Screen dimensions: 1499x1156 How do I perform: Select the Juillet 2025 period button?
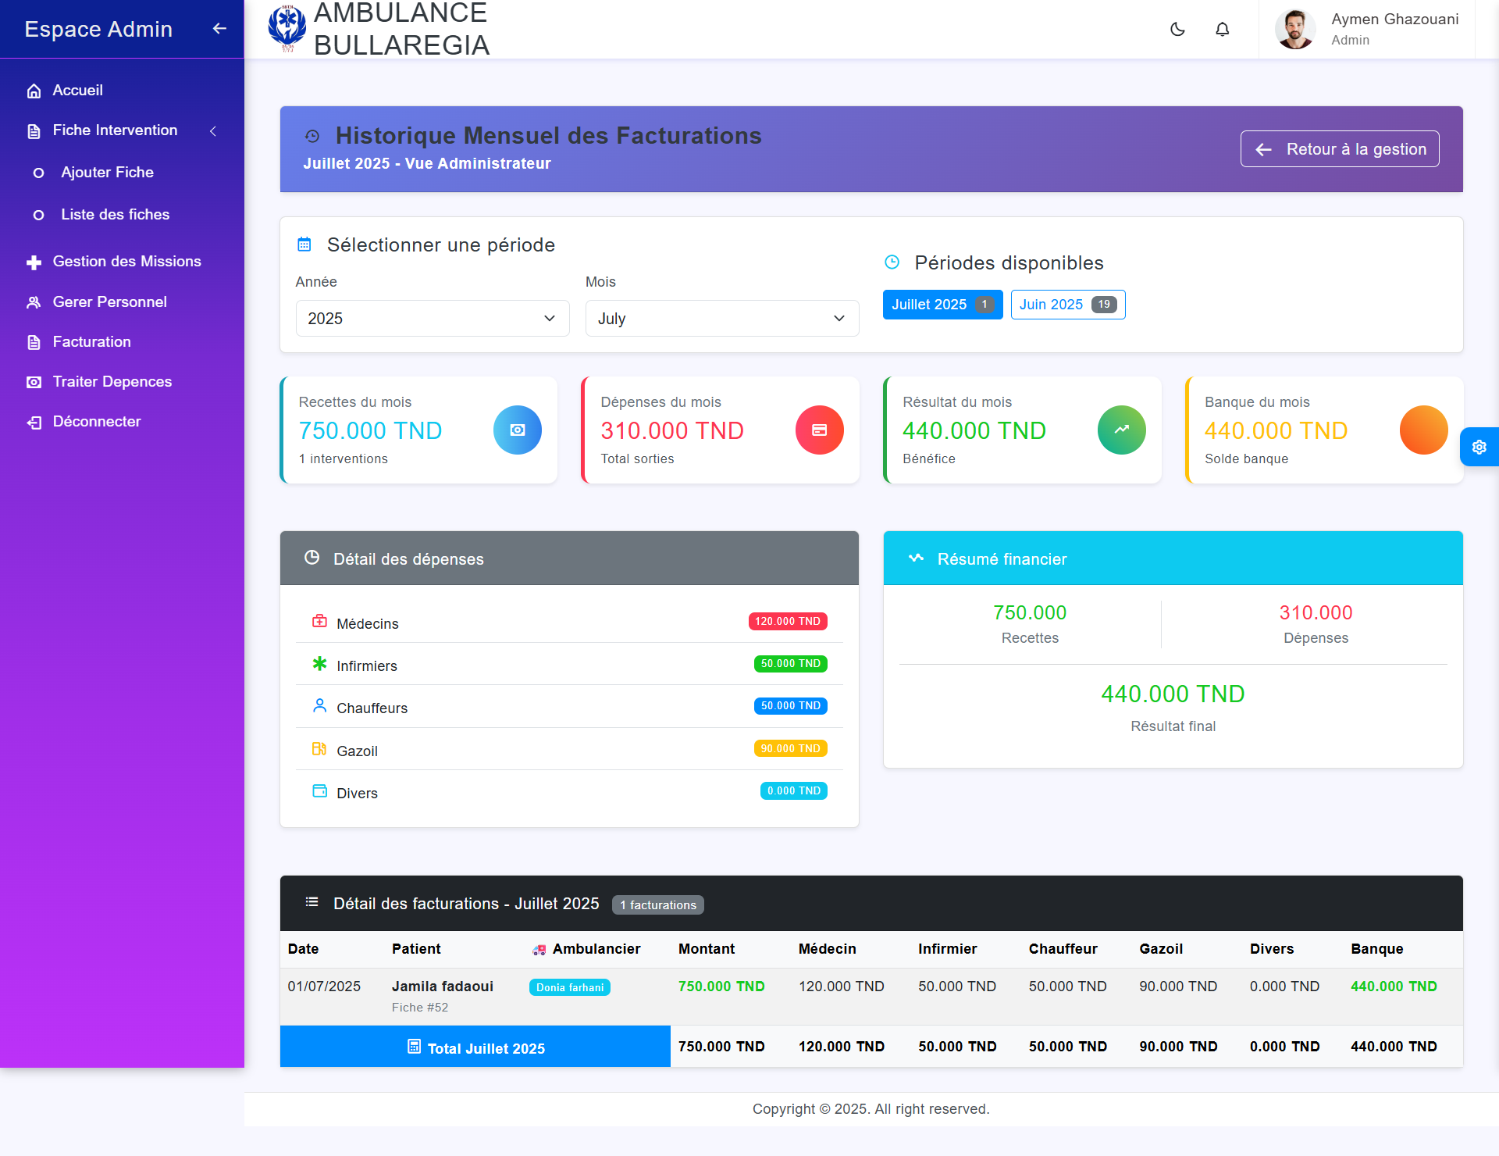(x=942, y=305)
